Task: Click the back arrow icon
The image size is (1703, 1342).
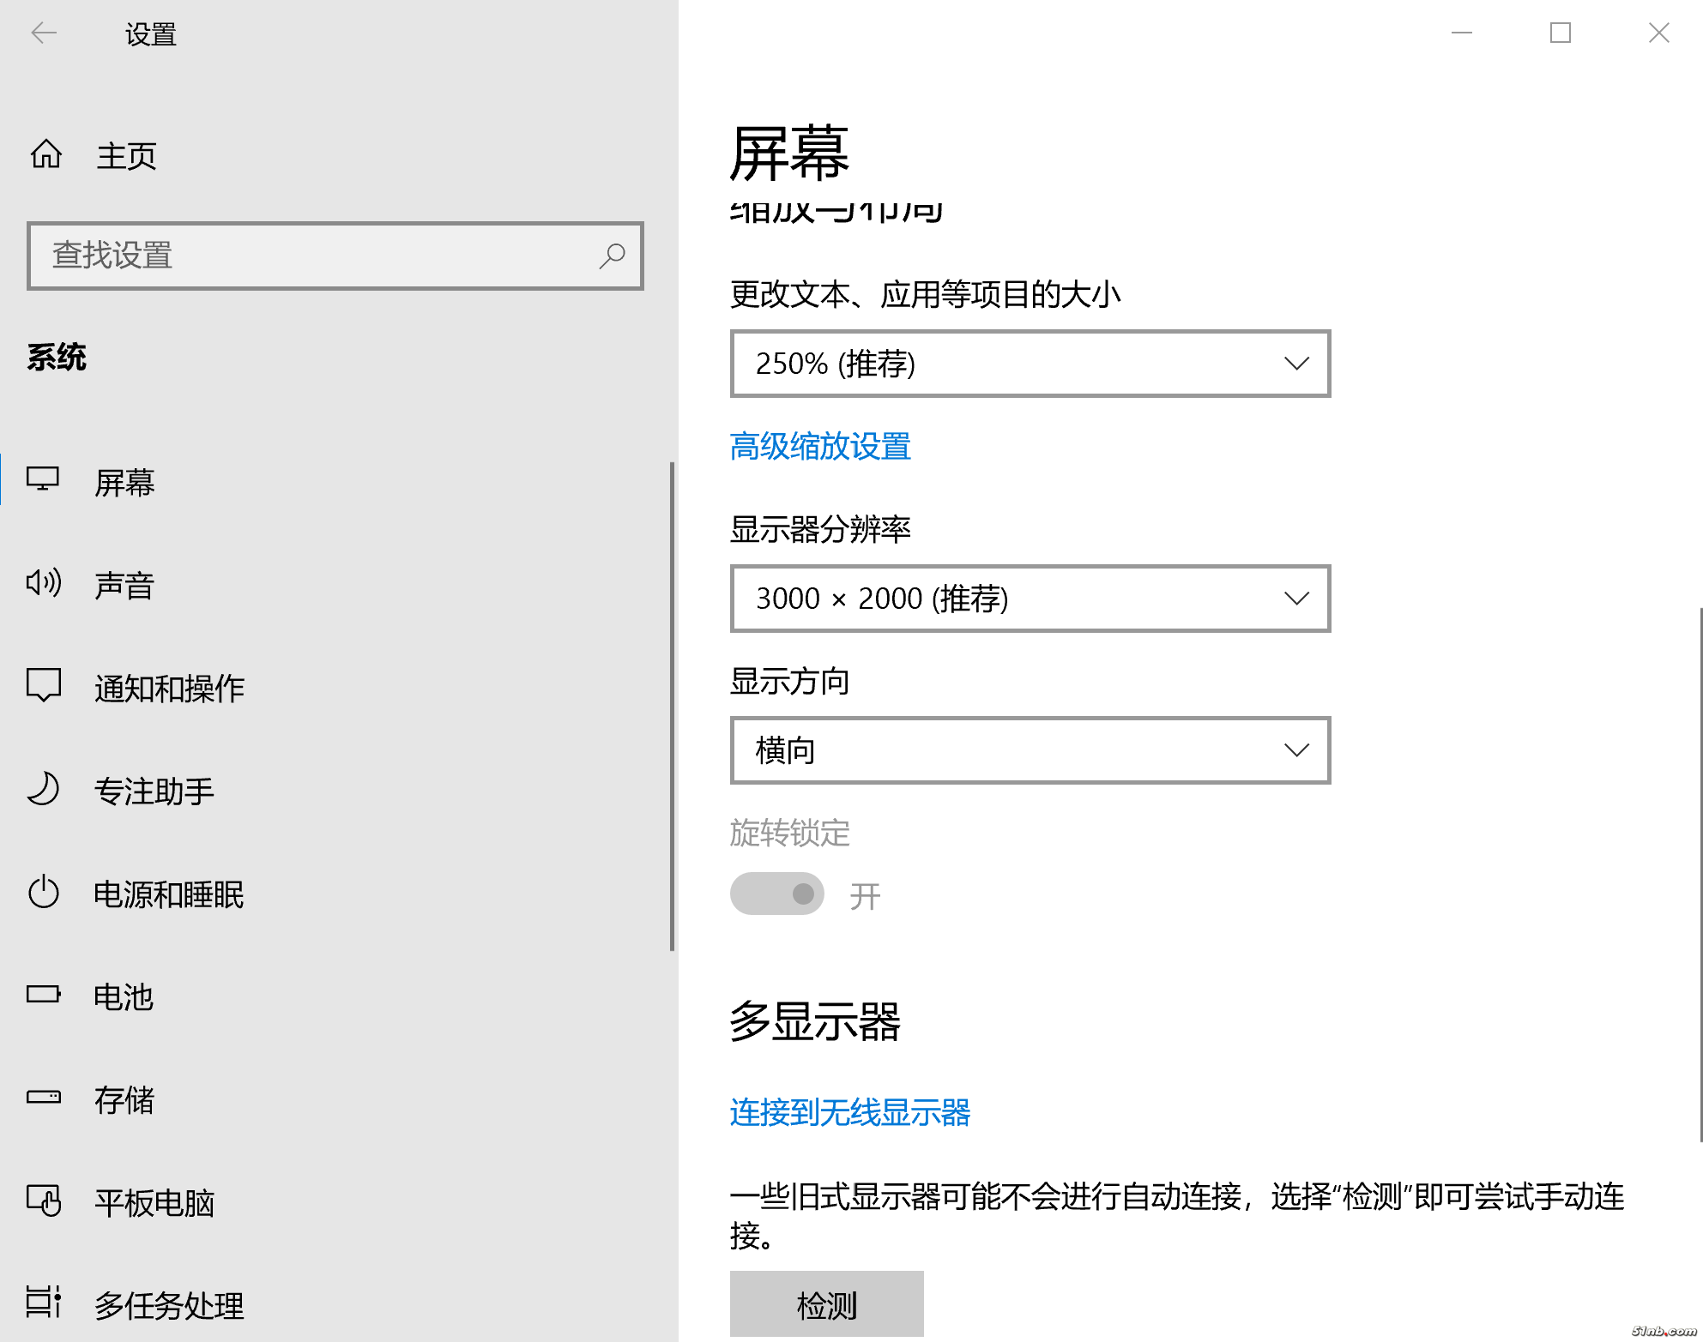Action: (x=44, y=33)
